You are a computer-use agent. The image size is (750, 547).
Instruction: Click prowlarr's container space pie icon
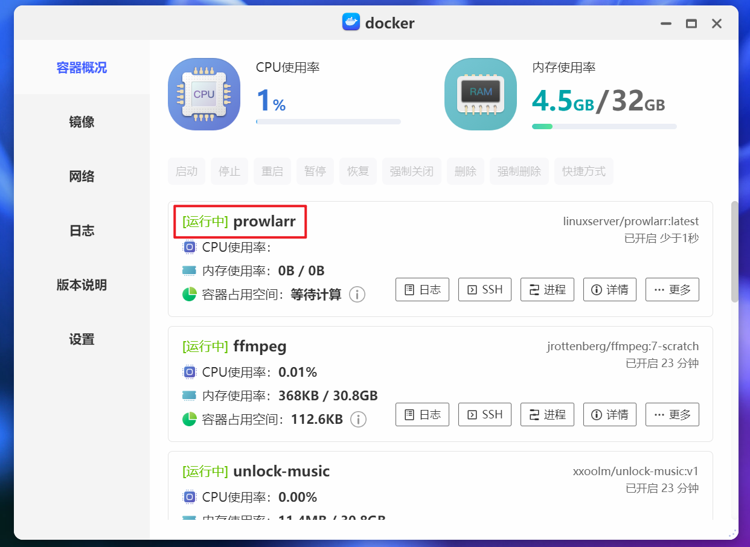click(190, 295)
